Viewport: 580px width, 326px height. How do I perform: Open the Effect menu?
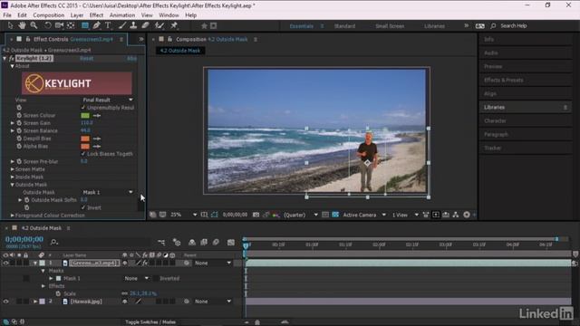[x=96, y=15]
